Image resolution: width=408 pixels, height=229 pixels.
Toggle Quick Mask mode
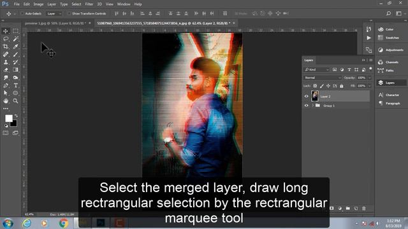[x=6, y=133]
